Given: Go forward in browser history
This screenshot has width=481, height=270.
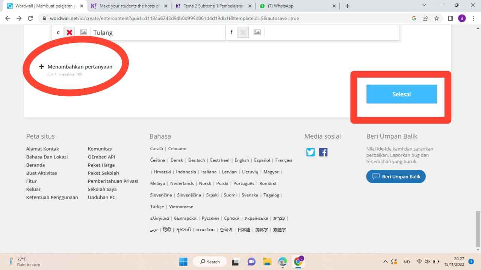Looking at the screenshot, I should click(19, 18).
